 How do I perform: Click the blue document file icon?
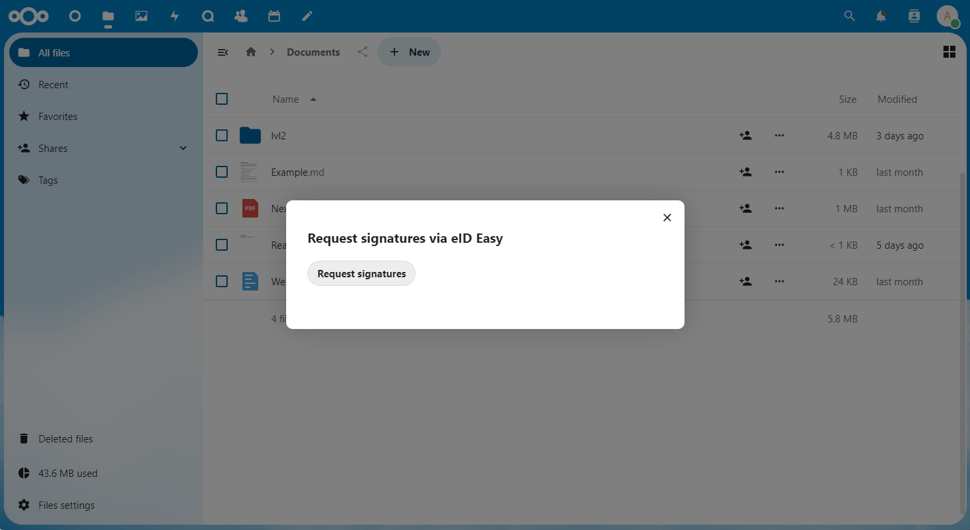[x=250, y=281]
